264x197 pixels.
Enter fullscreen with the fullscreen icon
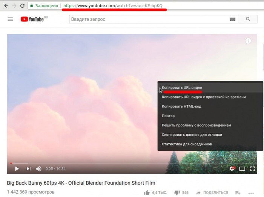252,169
